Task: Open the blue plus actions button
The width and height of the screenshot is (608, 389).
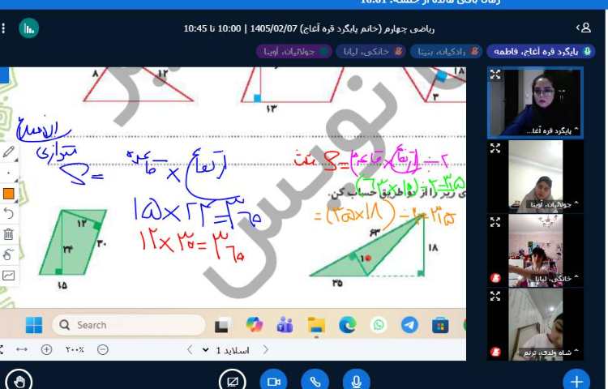Action: pyautogui.click(x=576, y=382)
